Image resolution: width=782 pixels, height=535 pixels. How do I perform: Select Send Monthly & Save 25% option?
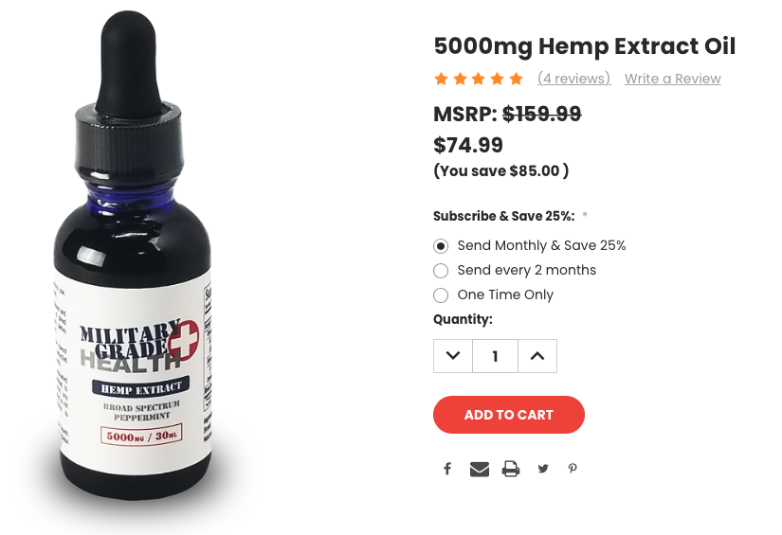coord(529,245)
